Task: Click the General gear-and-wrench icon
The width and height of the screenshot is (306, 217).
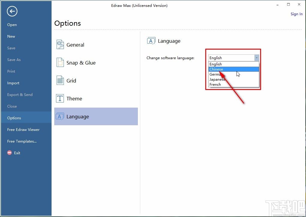Action: (x=60, y=45)
